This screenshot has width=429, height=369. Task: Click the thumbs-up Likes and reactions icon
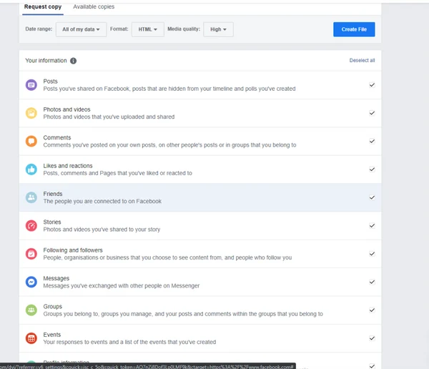pyautogui.click(x=31, y=169)
